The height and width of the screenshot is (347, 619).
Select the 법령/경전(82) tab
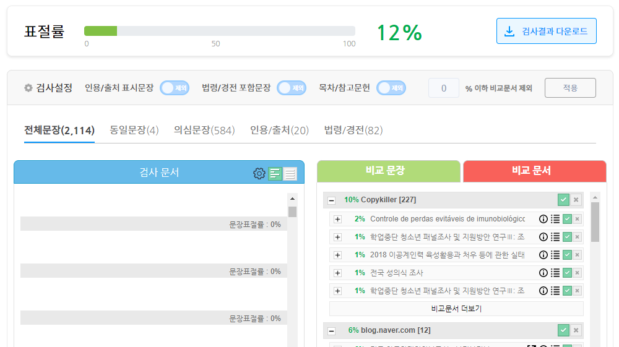click(x=353, y=130)
